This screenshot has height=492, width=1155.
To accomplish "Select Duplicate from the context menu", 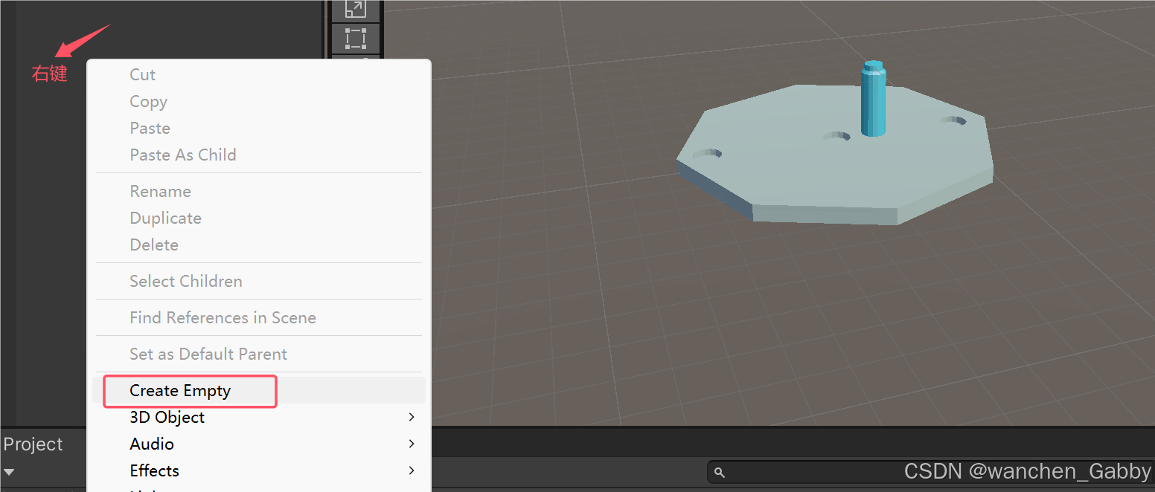I will pos(165,219).
